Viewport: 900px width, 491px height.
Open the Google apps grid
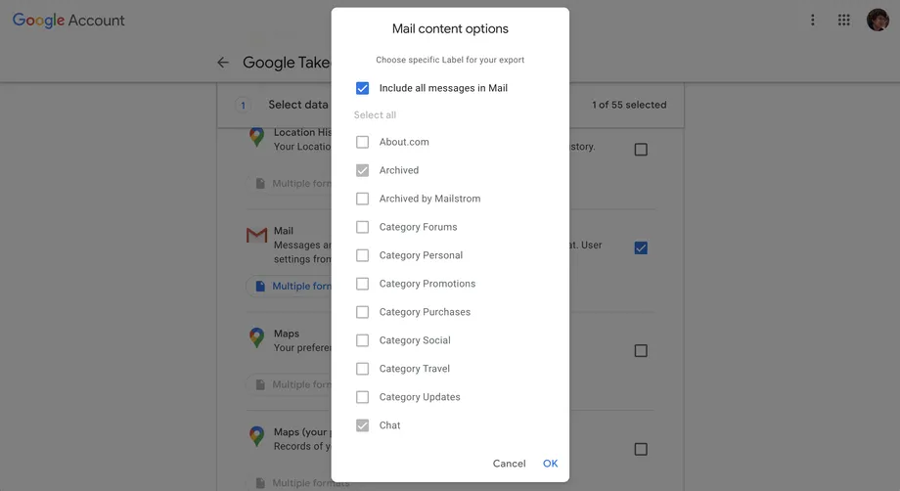pos(843,21)
